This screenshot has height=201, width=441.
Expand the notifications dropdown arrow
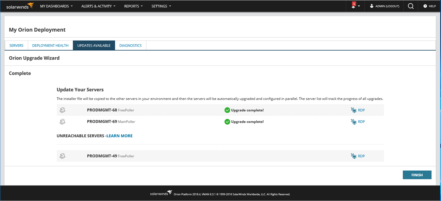pyautogui.click(x=359, y=6)
